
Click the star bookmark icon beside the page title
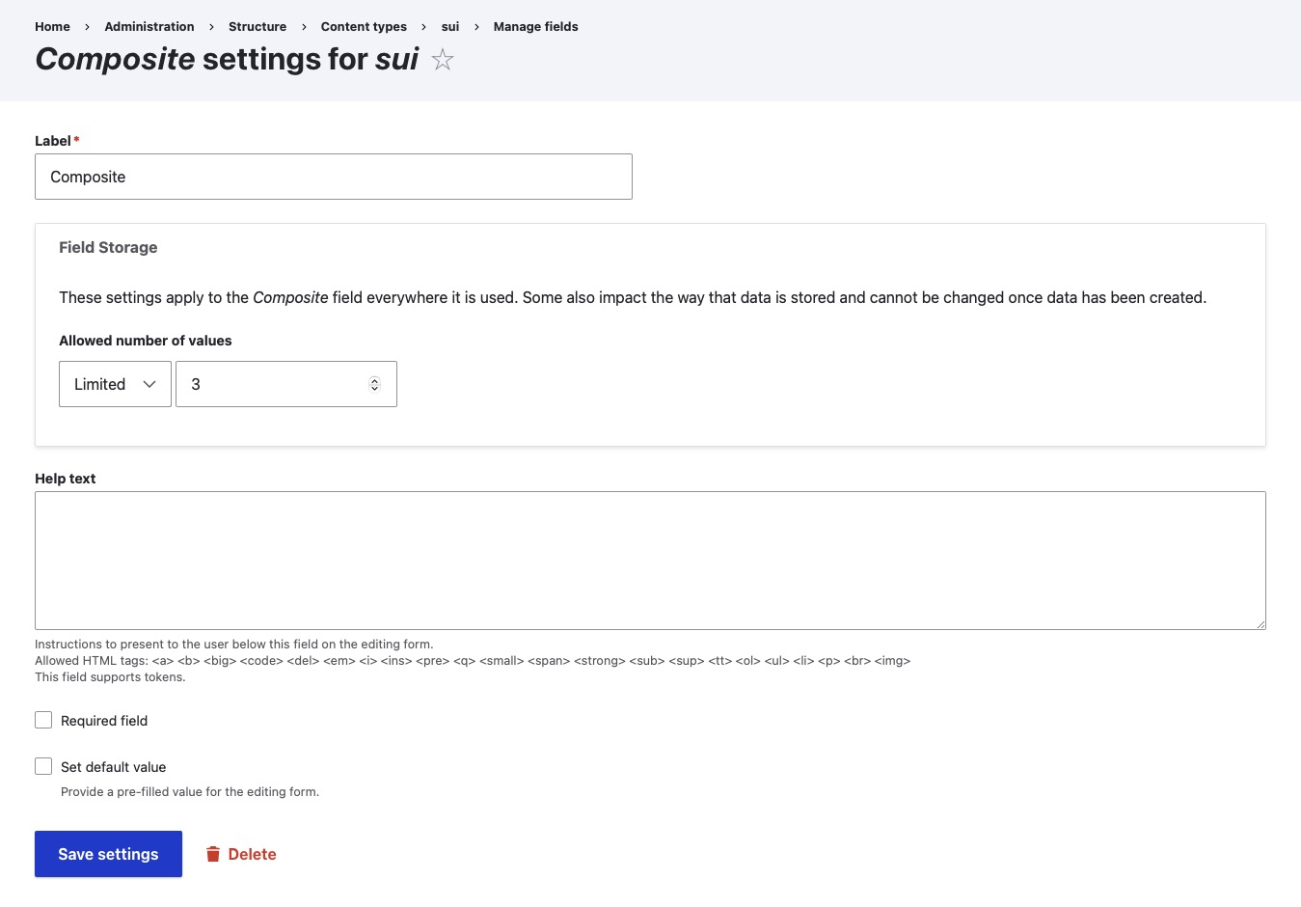point(442,59)
